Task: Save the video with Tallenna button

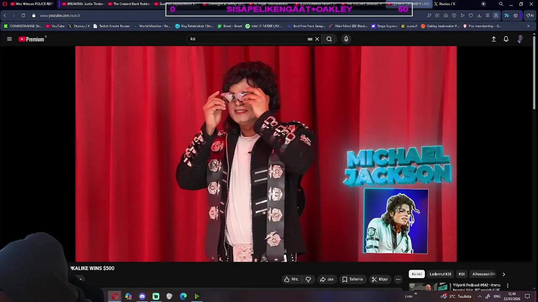Action: pos(352,279)
